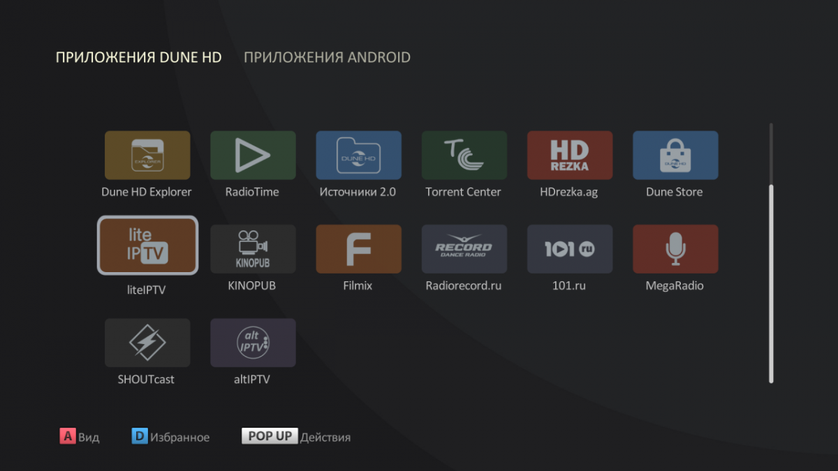Click the POP UP button
838x471 pixels.
pos(270,436)
